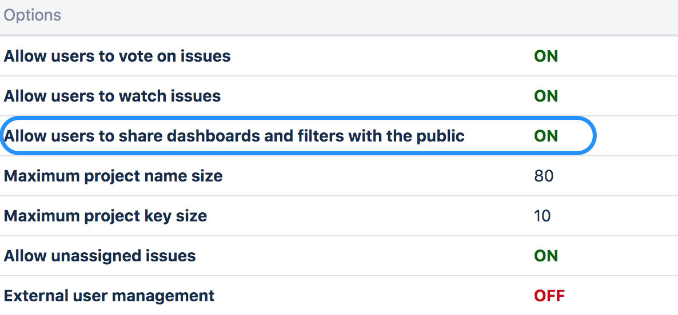Screen dimensions: 678x315
Task: Select 'Maximum project key size' label
Action: click(106, 216)
